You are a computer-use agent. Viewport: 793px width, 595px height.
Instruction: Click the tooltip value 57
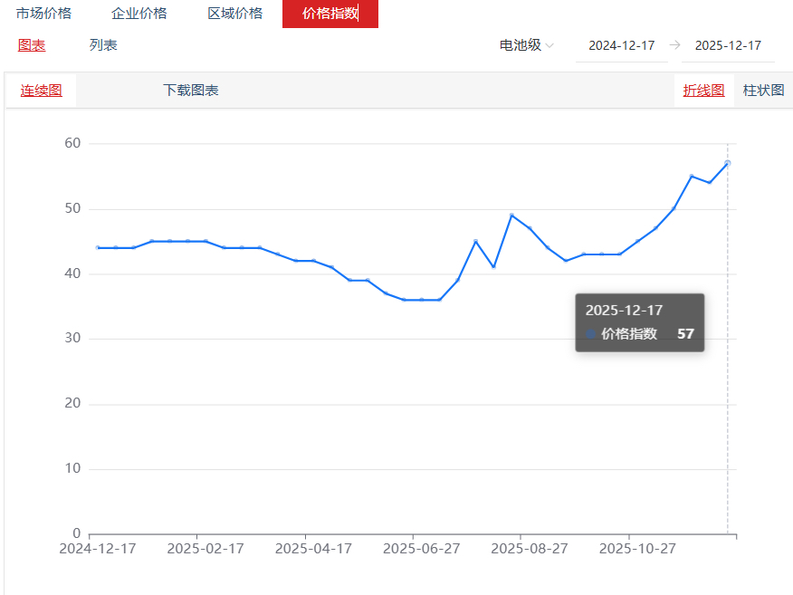coord(685,334)
